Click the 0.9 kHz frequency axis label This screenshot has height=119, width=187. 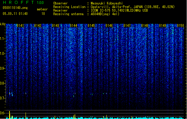point(3,68)
